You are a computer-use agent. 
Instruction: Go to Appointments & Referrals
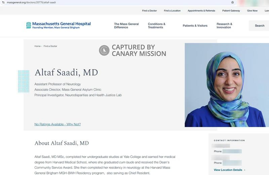coord(201,11)
